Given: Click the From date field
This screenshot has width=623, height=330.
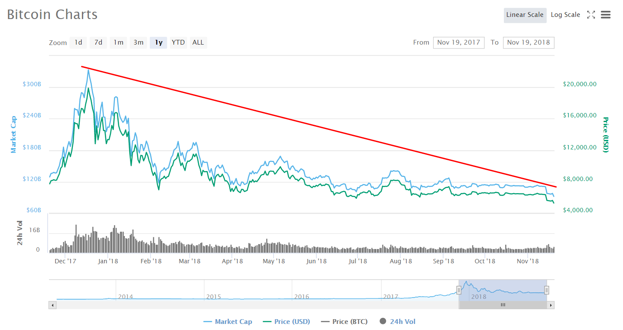Looking at the screenshot, I should pos(459,42).
